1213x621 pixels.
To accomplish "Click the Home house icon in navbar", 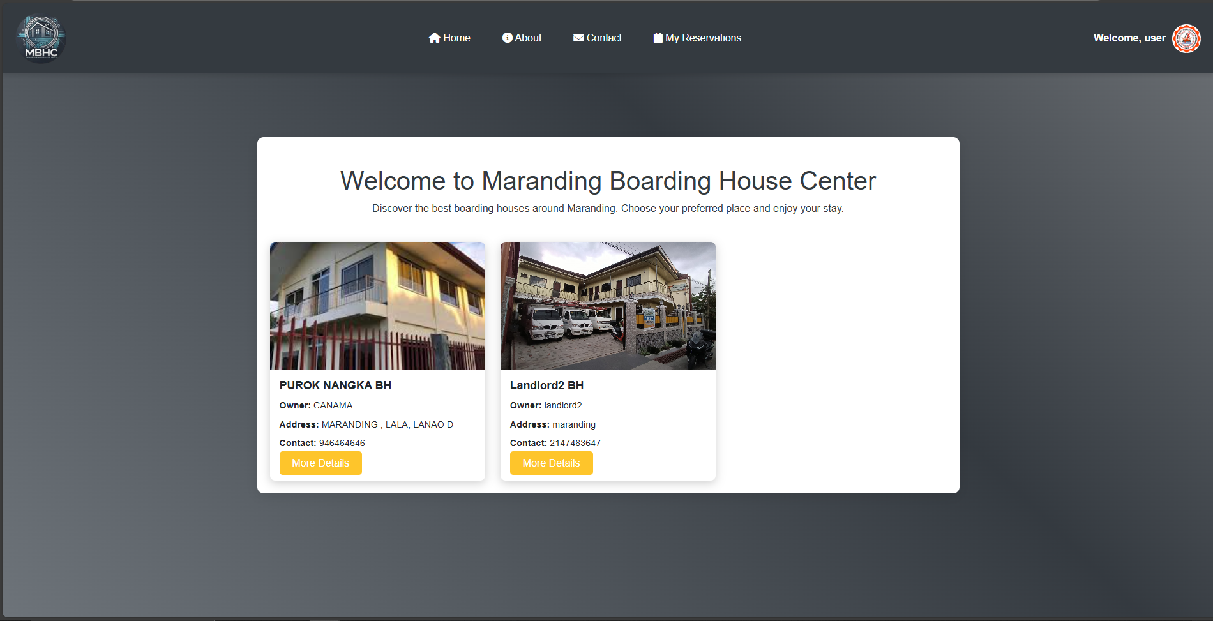I will coord(434,38).
